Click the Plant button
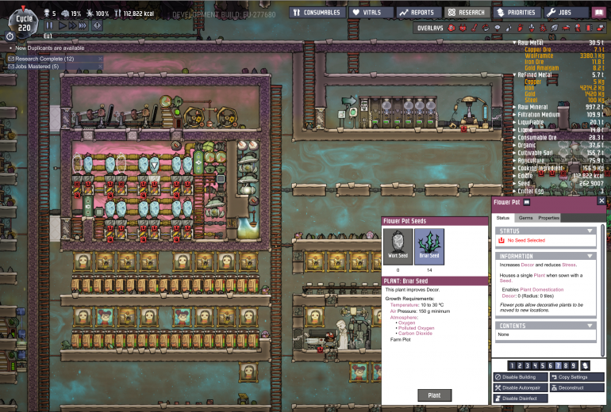This screenshot has width=611, height=412. tap(435, 395)
